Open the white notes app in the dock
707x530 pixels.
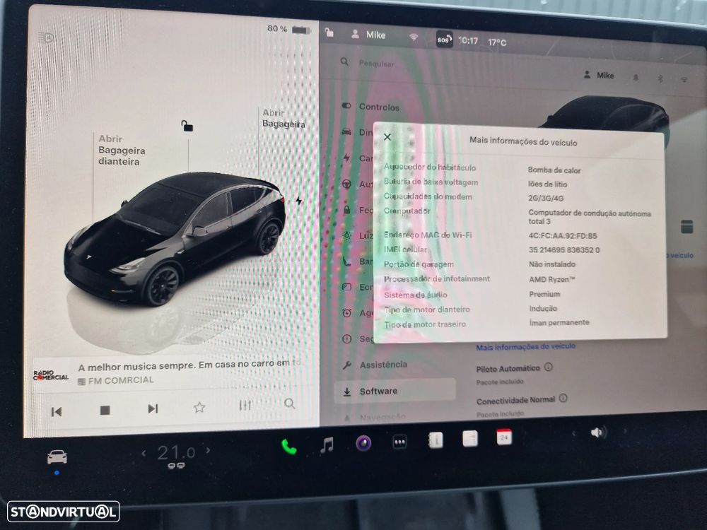coord(470,439)
